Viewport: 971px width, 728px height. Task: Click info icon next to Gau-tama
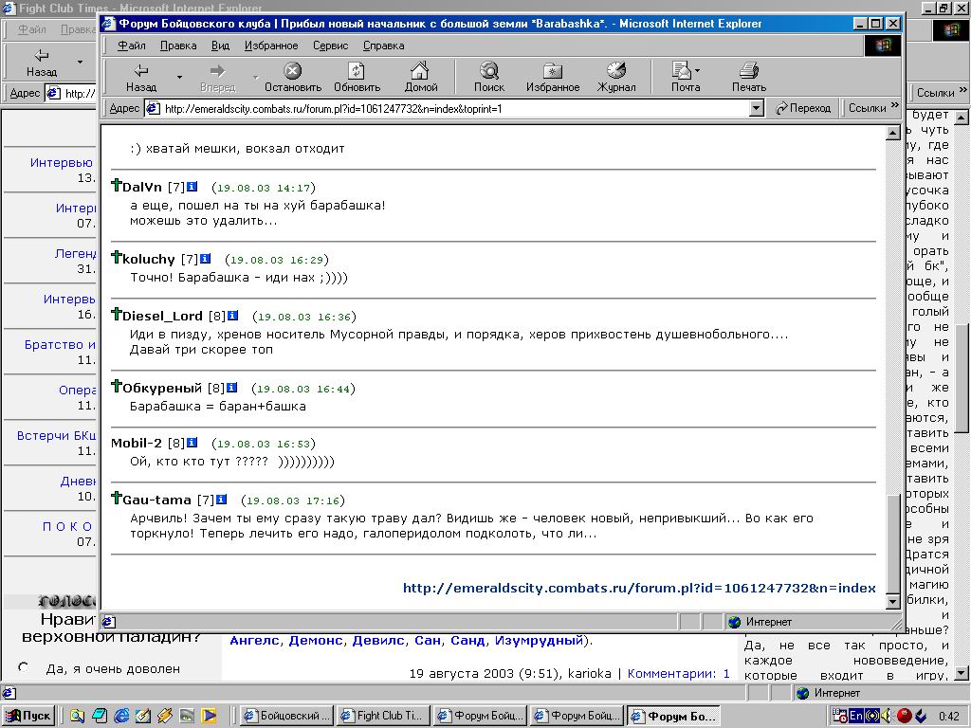point(222,499)
